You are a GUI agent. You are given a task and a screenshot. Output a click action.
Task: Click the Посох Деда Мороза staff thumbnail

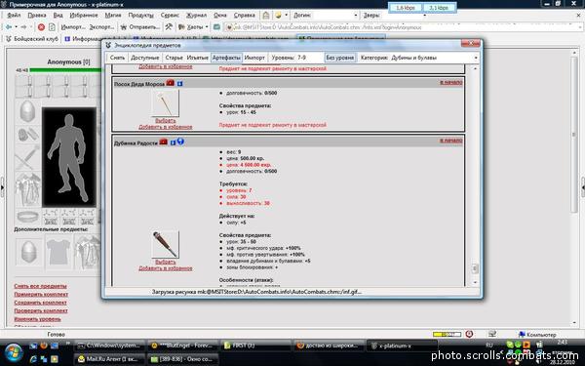pos(166,103)
